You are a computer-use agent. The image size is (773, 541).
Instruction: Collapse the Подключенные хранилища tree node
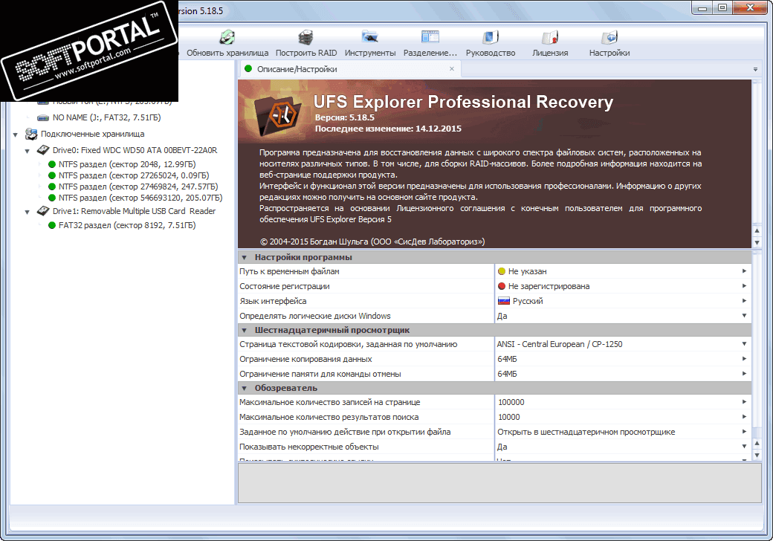click(x=16, y=135)
